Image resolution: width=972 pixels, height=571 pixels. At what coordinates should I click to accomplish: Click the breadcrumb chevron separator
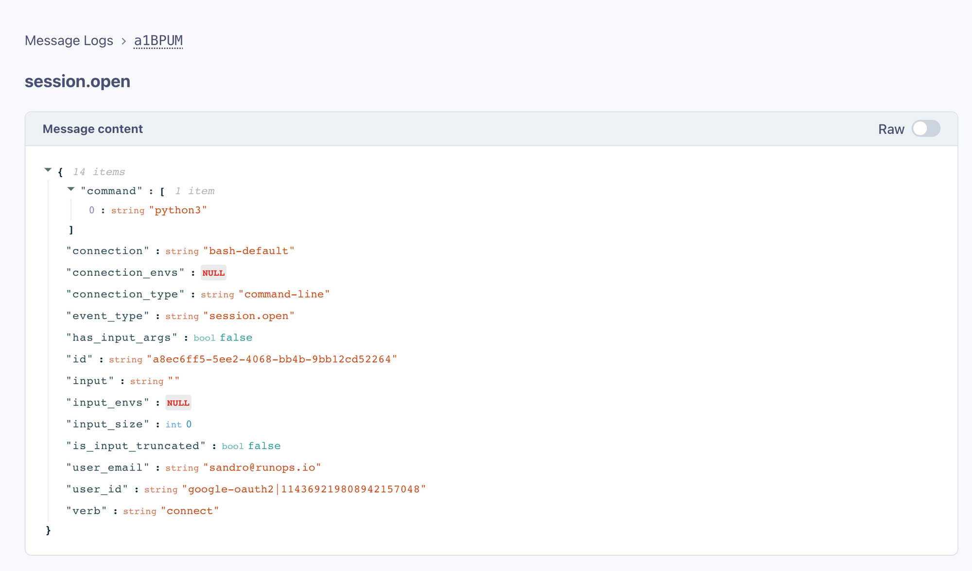coord(123,41)
